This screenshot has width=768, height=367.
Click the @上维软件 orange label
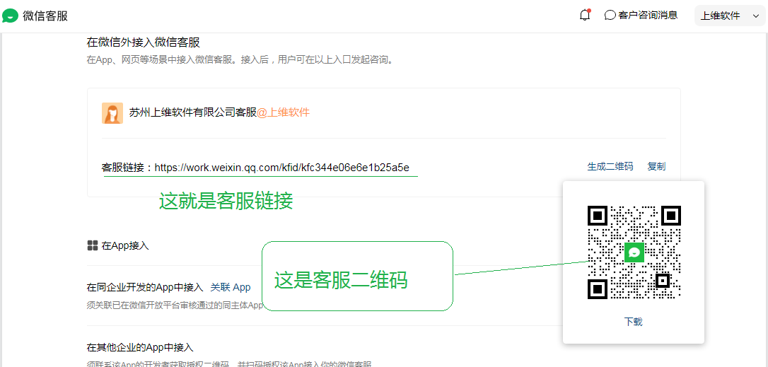283,112
